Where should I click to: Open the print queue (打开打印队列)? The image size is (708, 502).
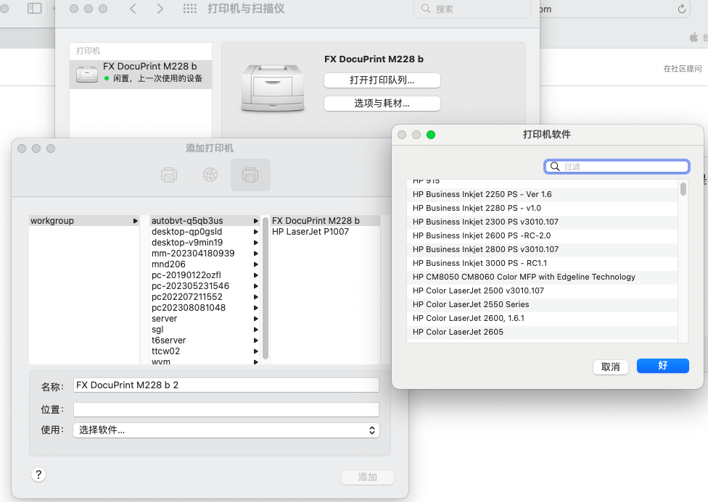(382, 80)
